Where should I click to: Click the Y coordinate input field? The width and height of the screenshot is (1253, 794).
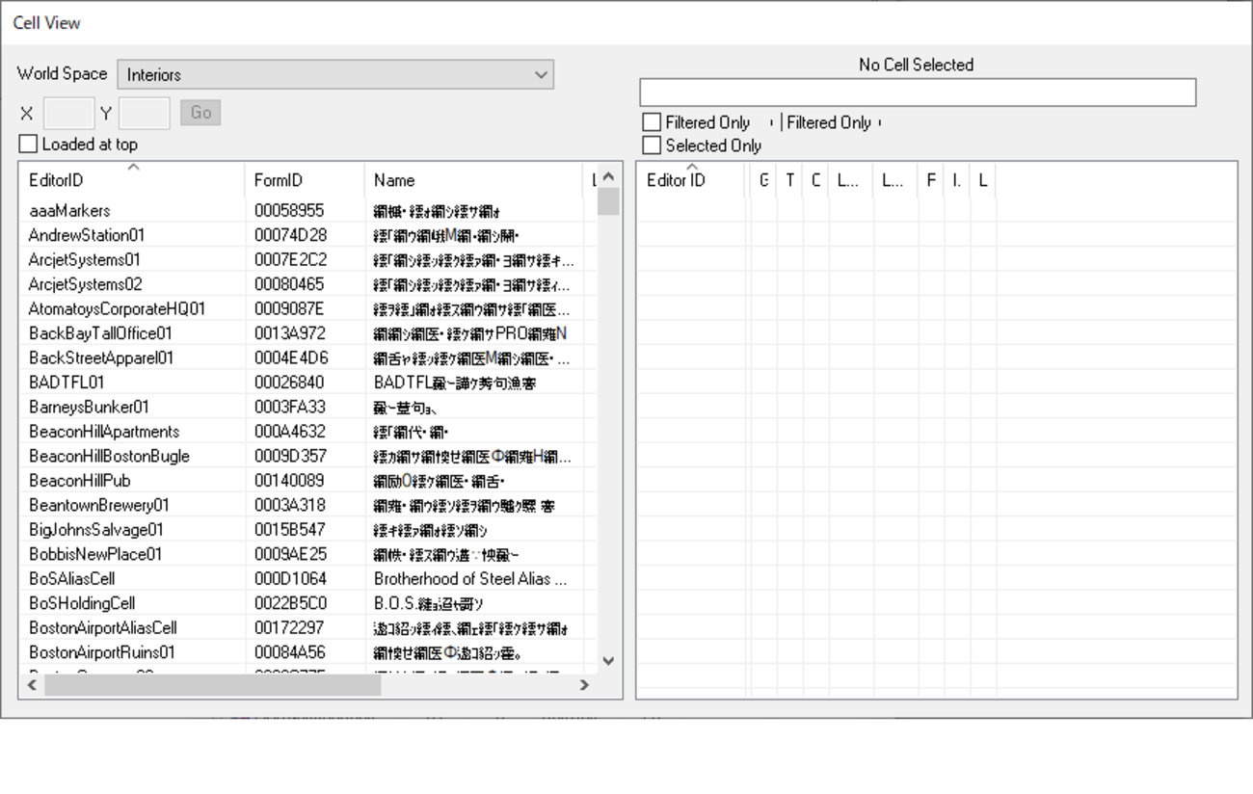click(145, 114)
